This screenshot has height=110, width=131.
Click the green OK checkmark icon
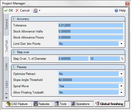click(x=6, y=10)
